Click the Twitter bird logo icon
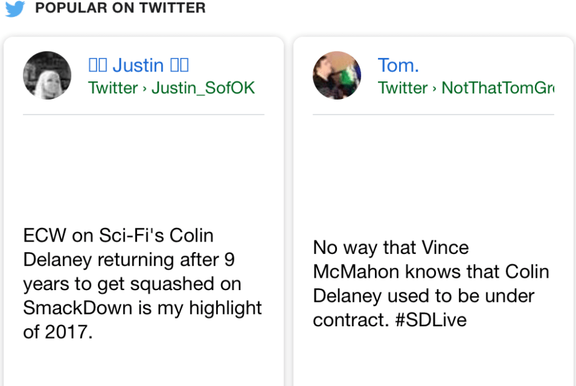The image size is (576, 386). pyautogui.click(x=14, y=8)
